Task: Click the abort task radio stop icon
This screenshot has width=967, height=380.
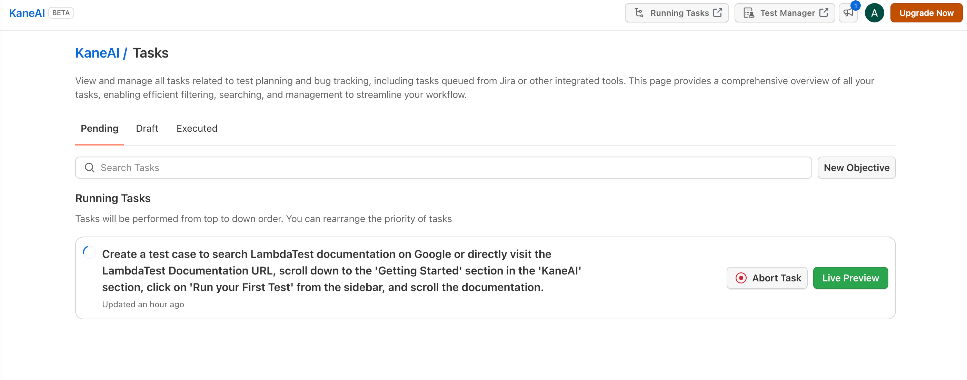Action: [740, 278]
